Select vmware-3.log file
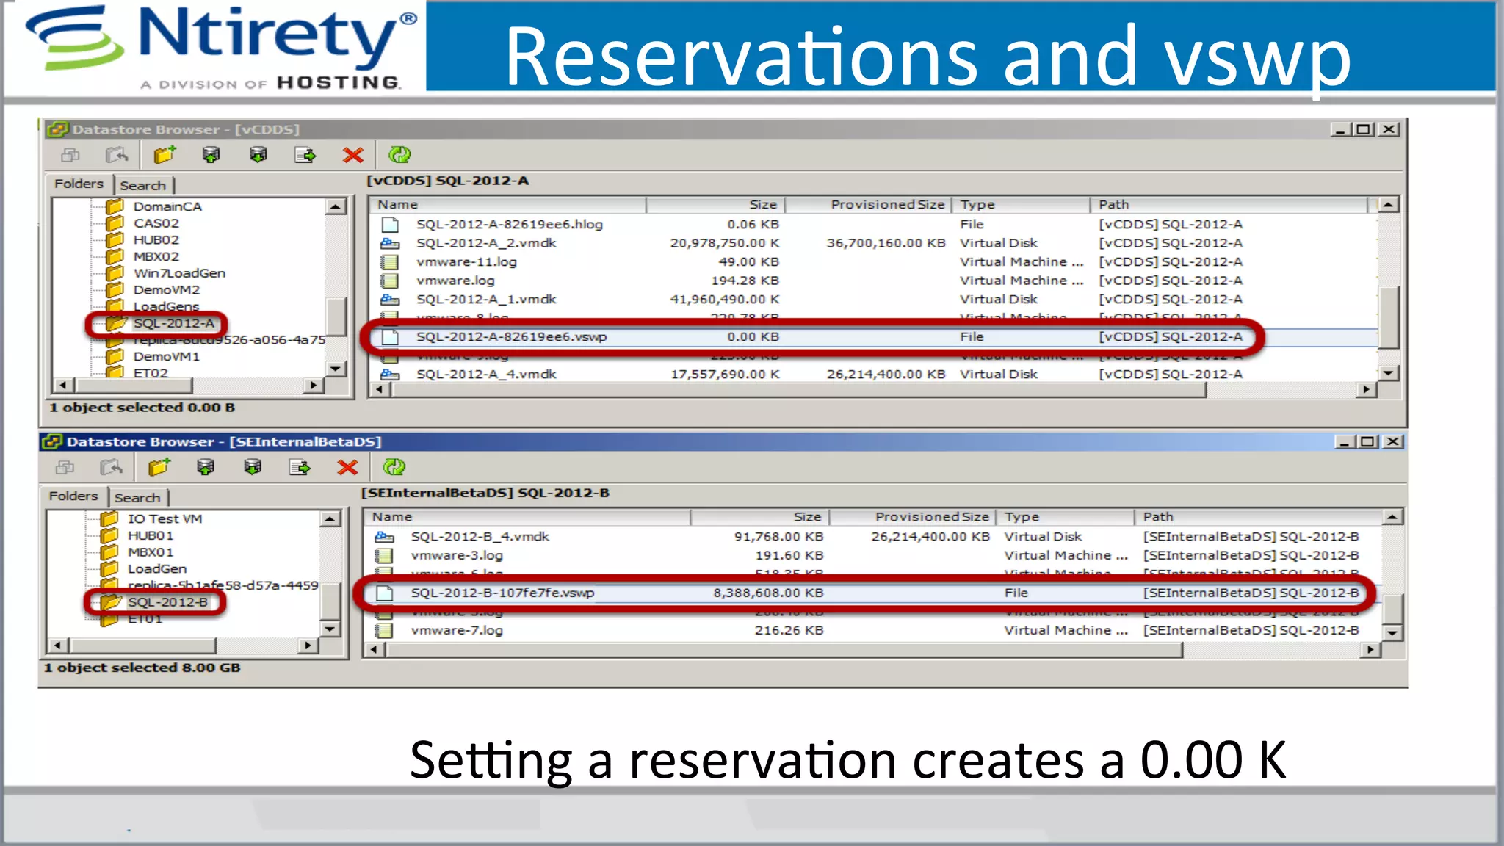 pos(457,556)
